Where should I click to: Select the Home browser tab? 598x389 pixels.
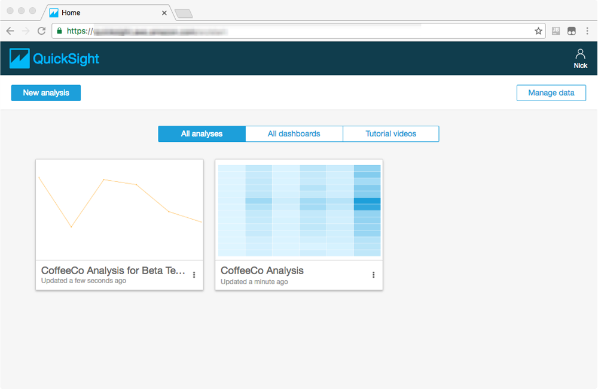coord(108,13)
